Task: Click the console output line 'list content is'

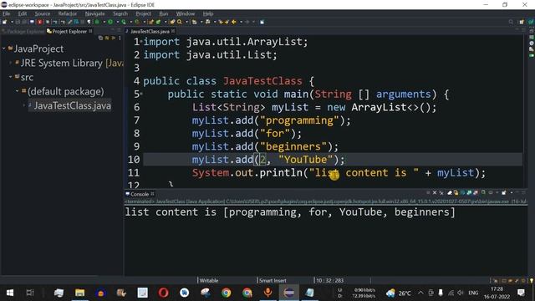Action: tap(290, 212)
